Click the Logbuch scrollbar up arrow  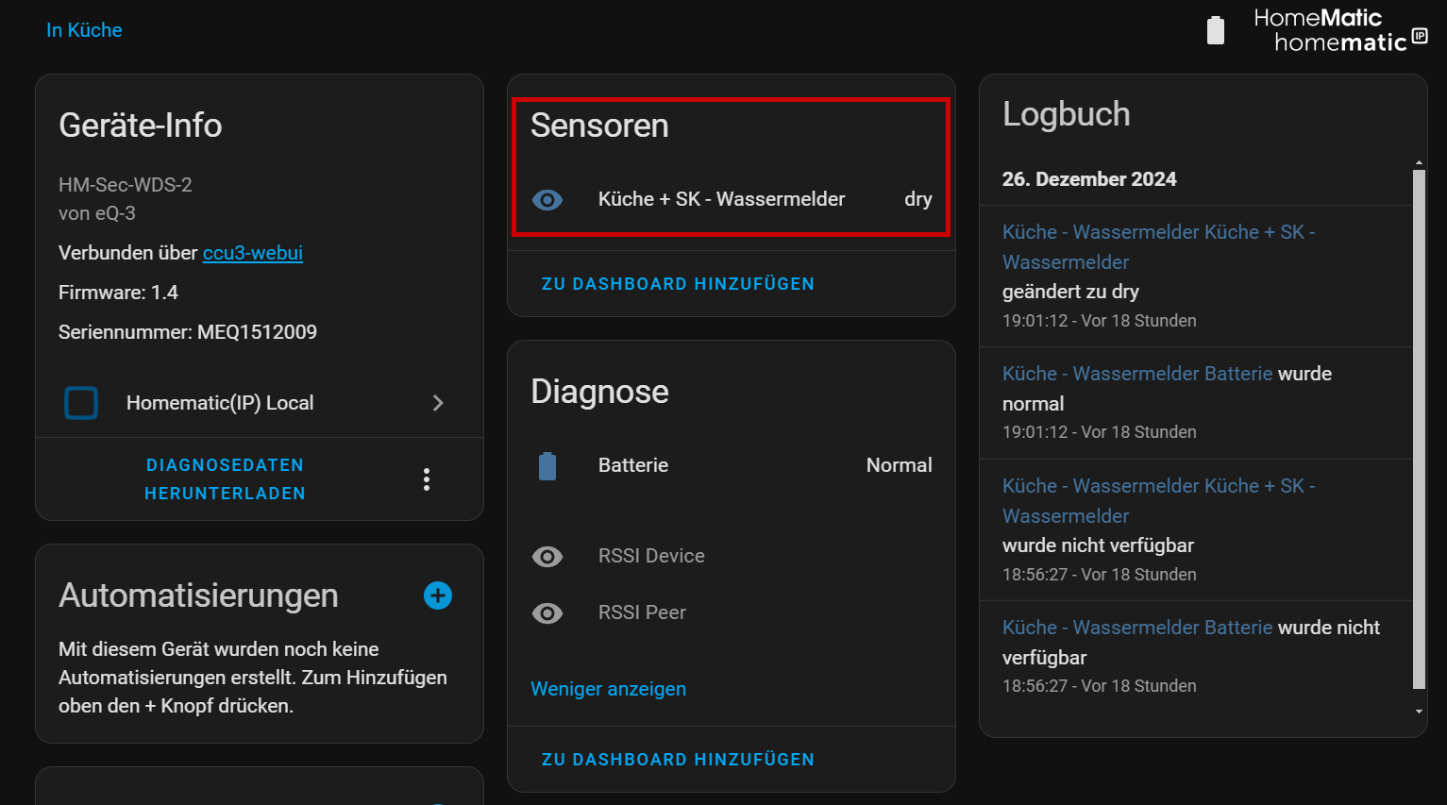pos(1419,164)
